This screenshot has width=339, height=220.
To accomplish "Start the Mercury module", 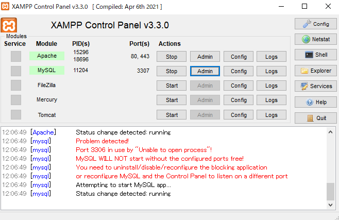I will (172, 100).
